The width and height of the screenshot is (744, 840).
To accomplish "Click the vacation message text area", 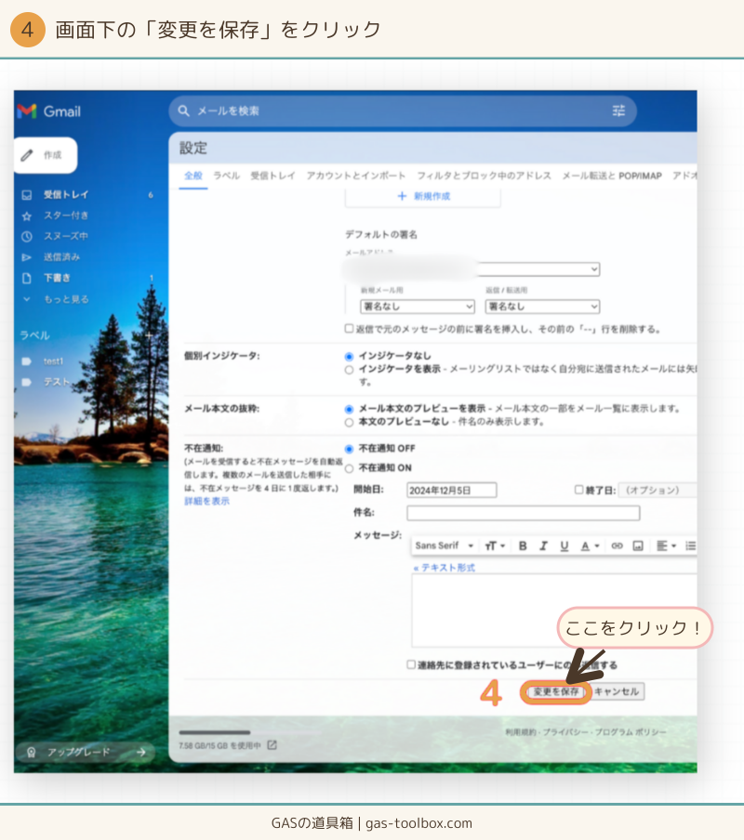I will (554, 610).
